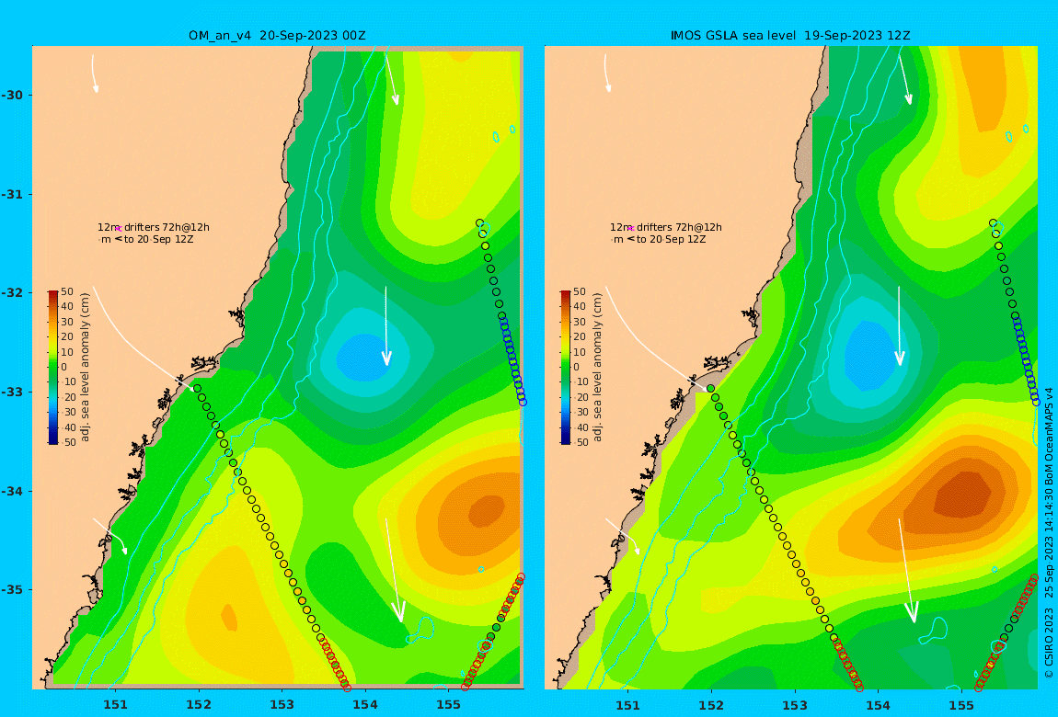Click the dark orange high-anomaly core in OM_an_v4 map
The height and width of the screenshot is (717, 1058).
coord(487,511)
